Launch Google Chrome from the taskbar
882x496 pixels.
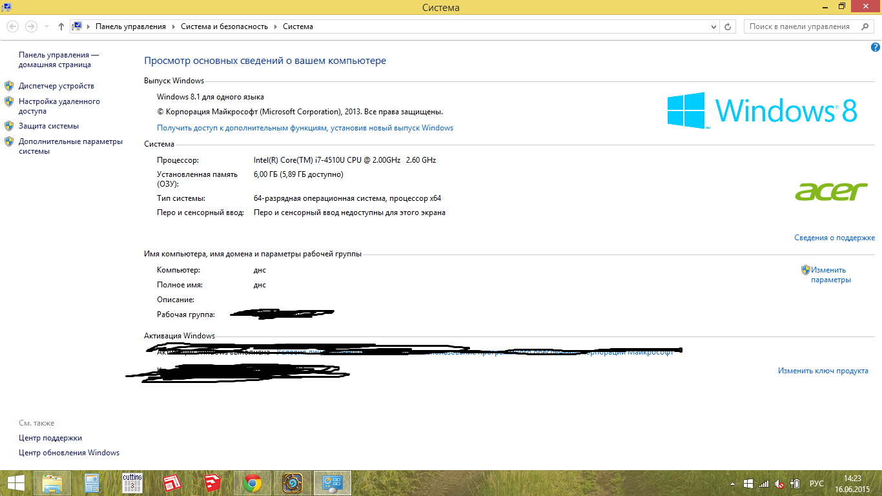click(x=252, y=483)
